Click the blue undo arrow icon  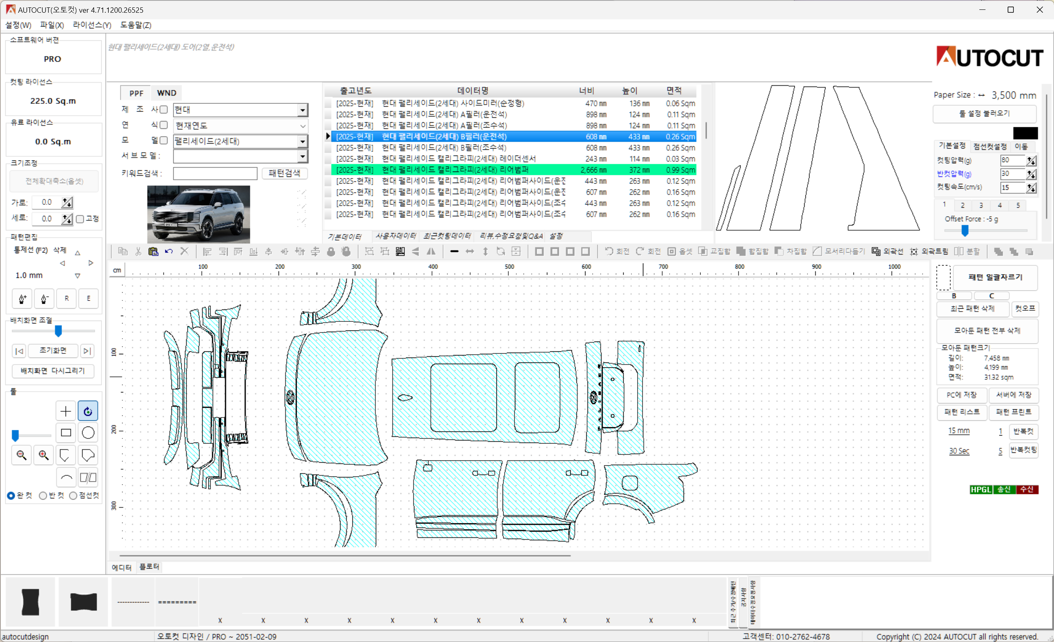(x=169, y=251)
